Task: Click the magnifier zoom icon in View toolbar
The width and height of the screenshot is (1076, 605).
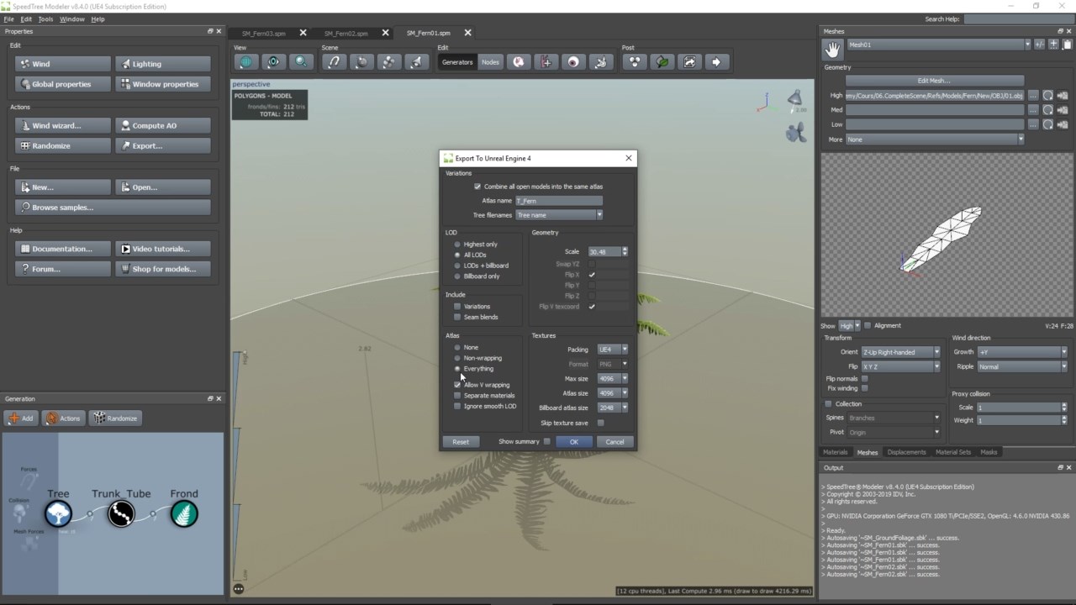Action: (300, 62)
